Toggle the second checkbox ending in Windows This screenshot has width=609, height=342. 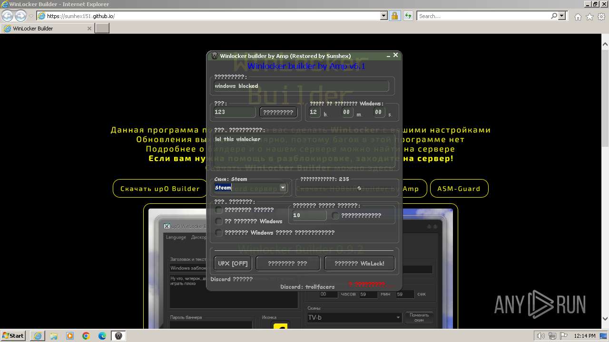click(x=219, y=221)
